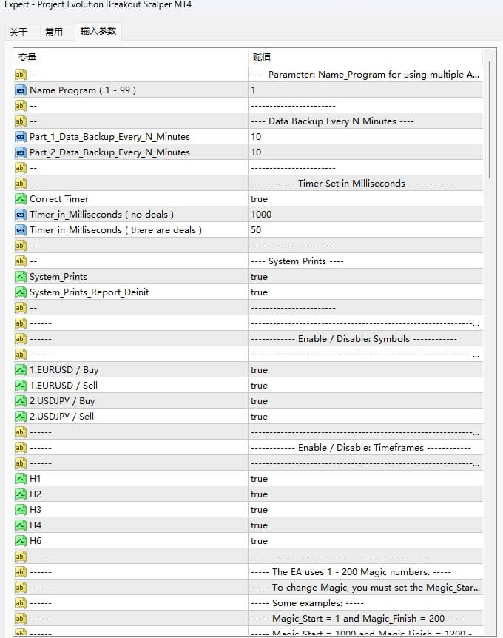Open the value dropdown for 2.USDJPY / Sell
This screenshot has height=638, width=503.
[x=333, y=416]
